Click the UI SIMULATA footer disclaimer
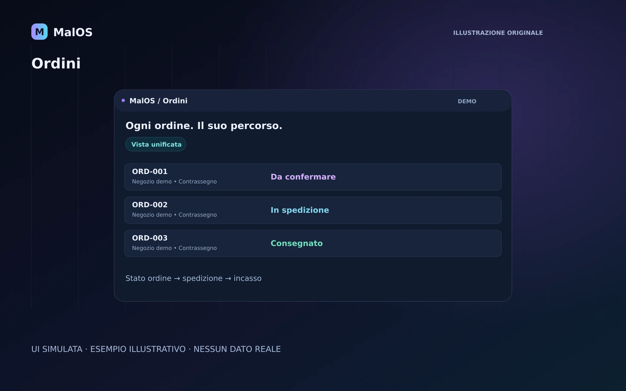The height and width of the screenshot is (391, 626). (x=156, y=349)
